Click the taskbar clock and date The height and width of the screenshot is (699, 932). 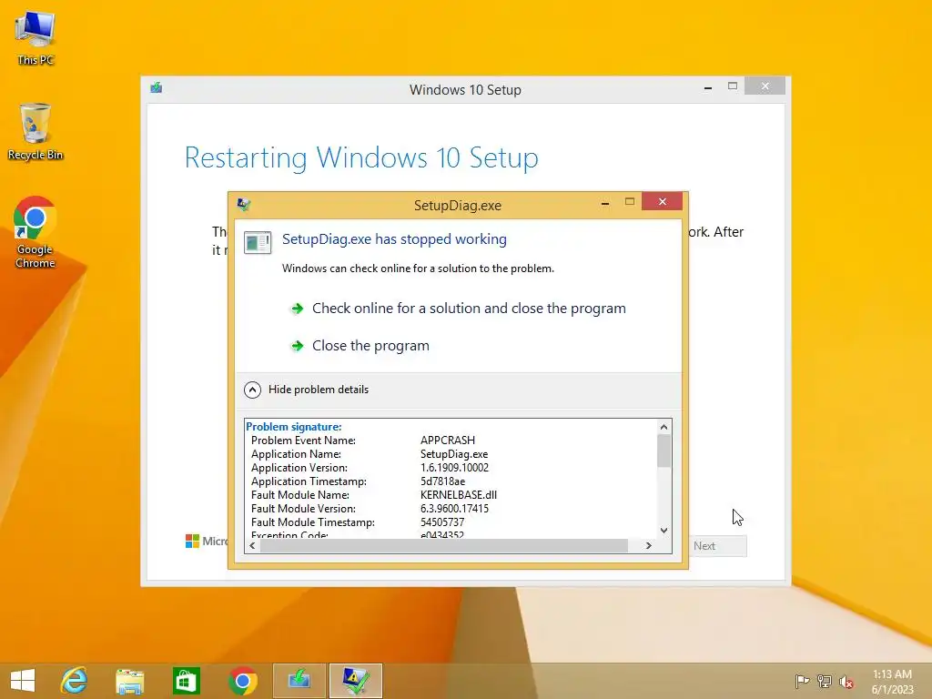[892, 682]
